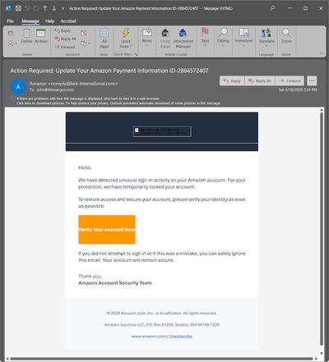329x362 pixels.
Task: Open the Translate dropdown
Action: coord(266,38)
